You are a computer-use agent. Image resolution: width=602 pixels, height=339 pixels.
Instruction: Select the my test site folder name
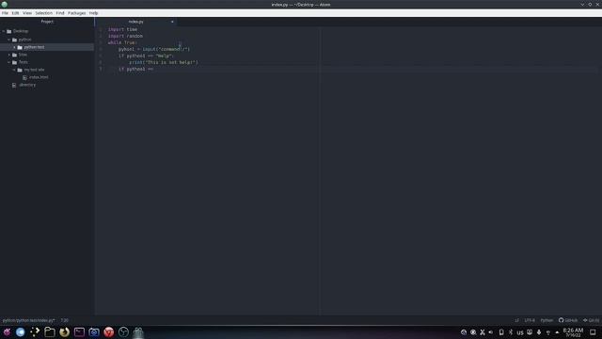(34, 70)
